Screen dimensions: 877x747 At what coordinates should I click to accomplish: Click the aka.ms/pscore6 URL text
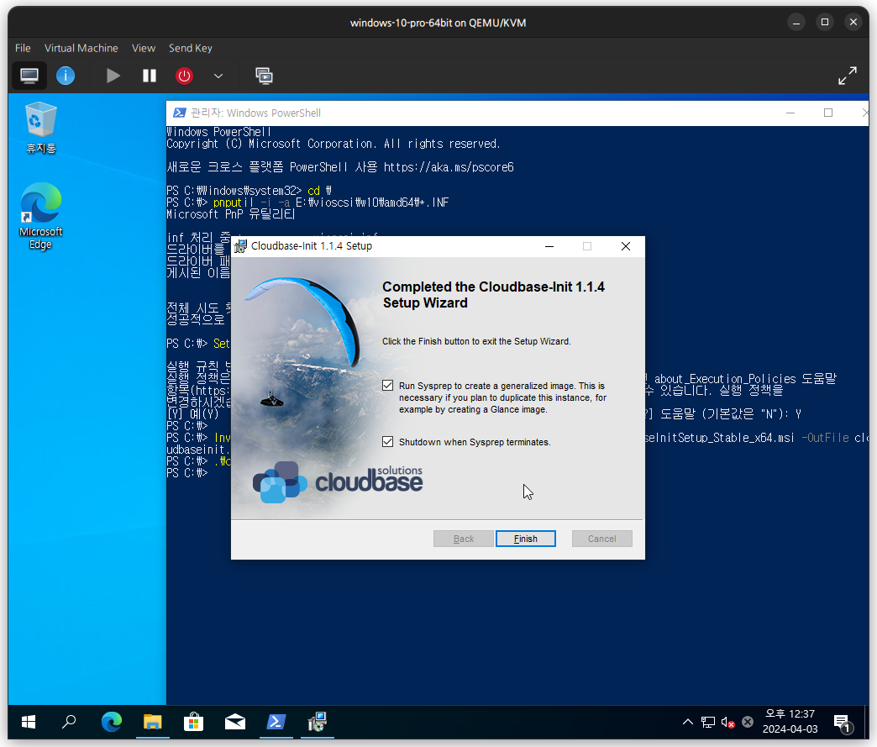[449, 166]
